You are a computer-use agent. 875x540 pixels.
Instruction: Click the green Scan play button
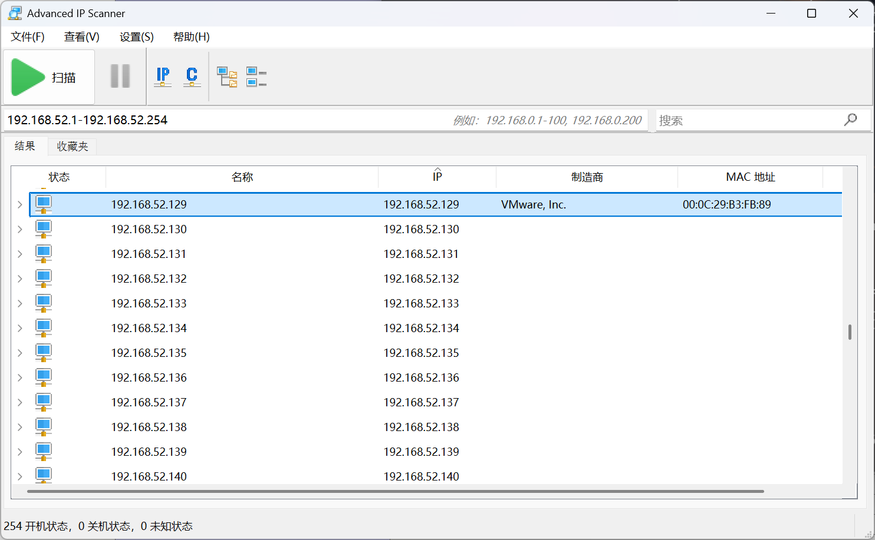28,77
